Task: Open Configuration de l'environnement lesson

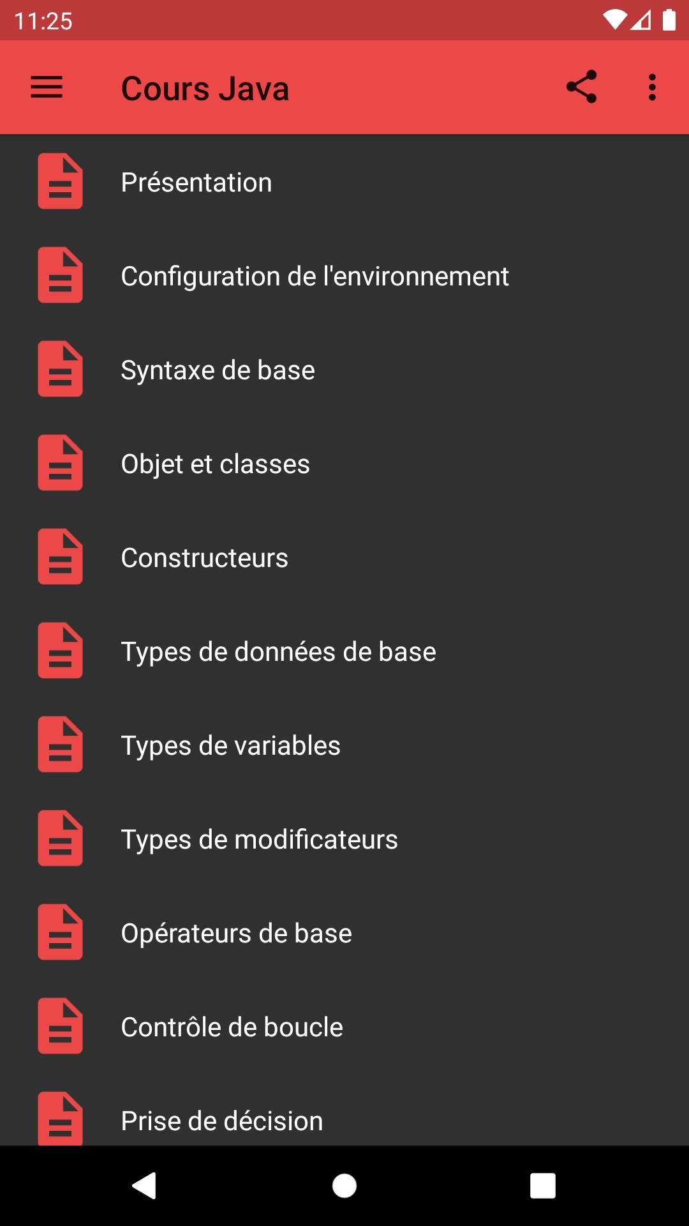Action: click(344, 276)
